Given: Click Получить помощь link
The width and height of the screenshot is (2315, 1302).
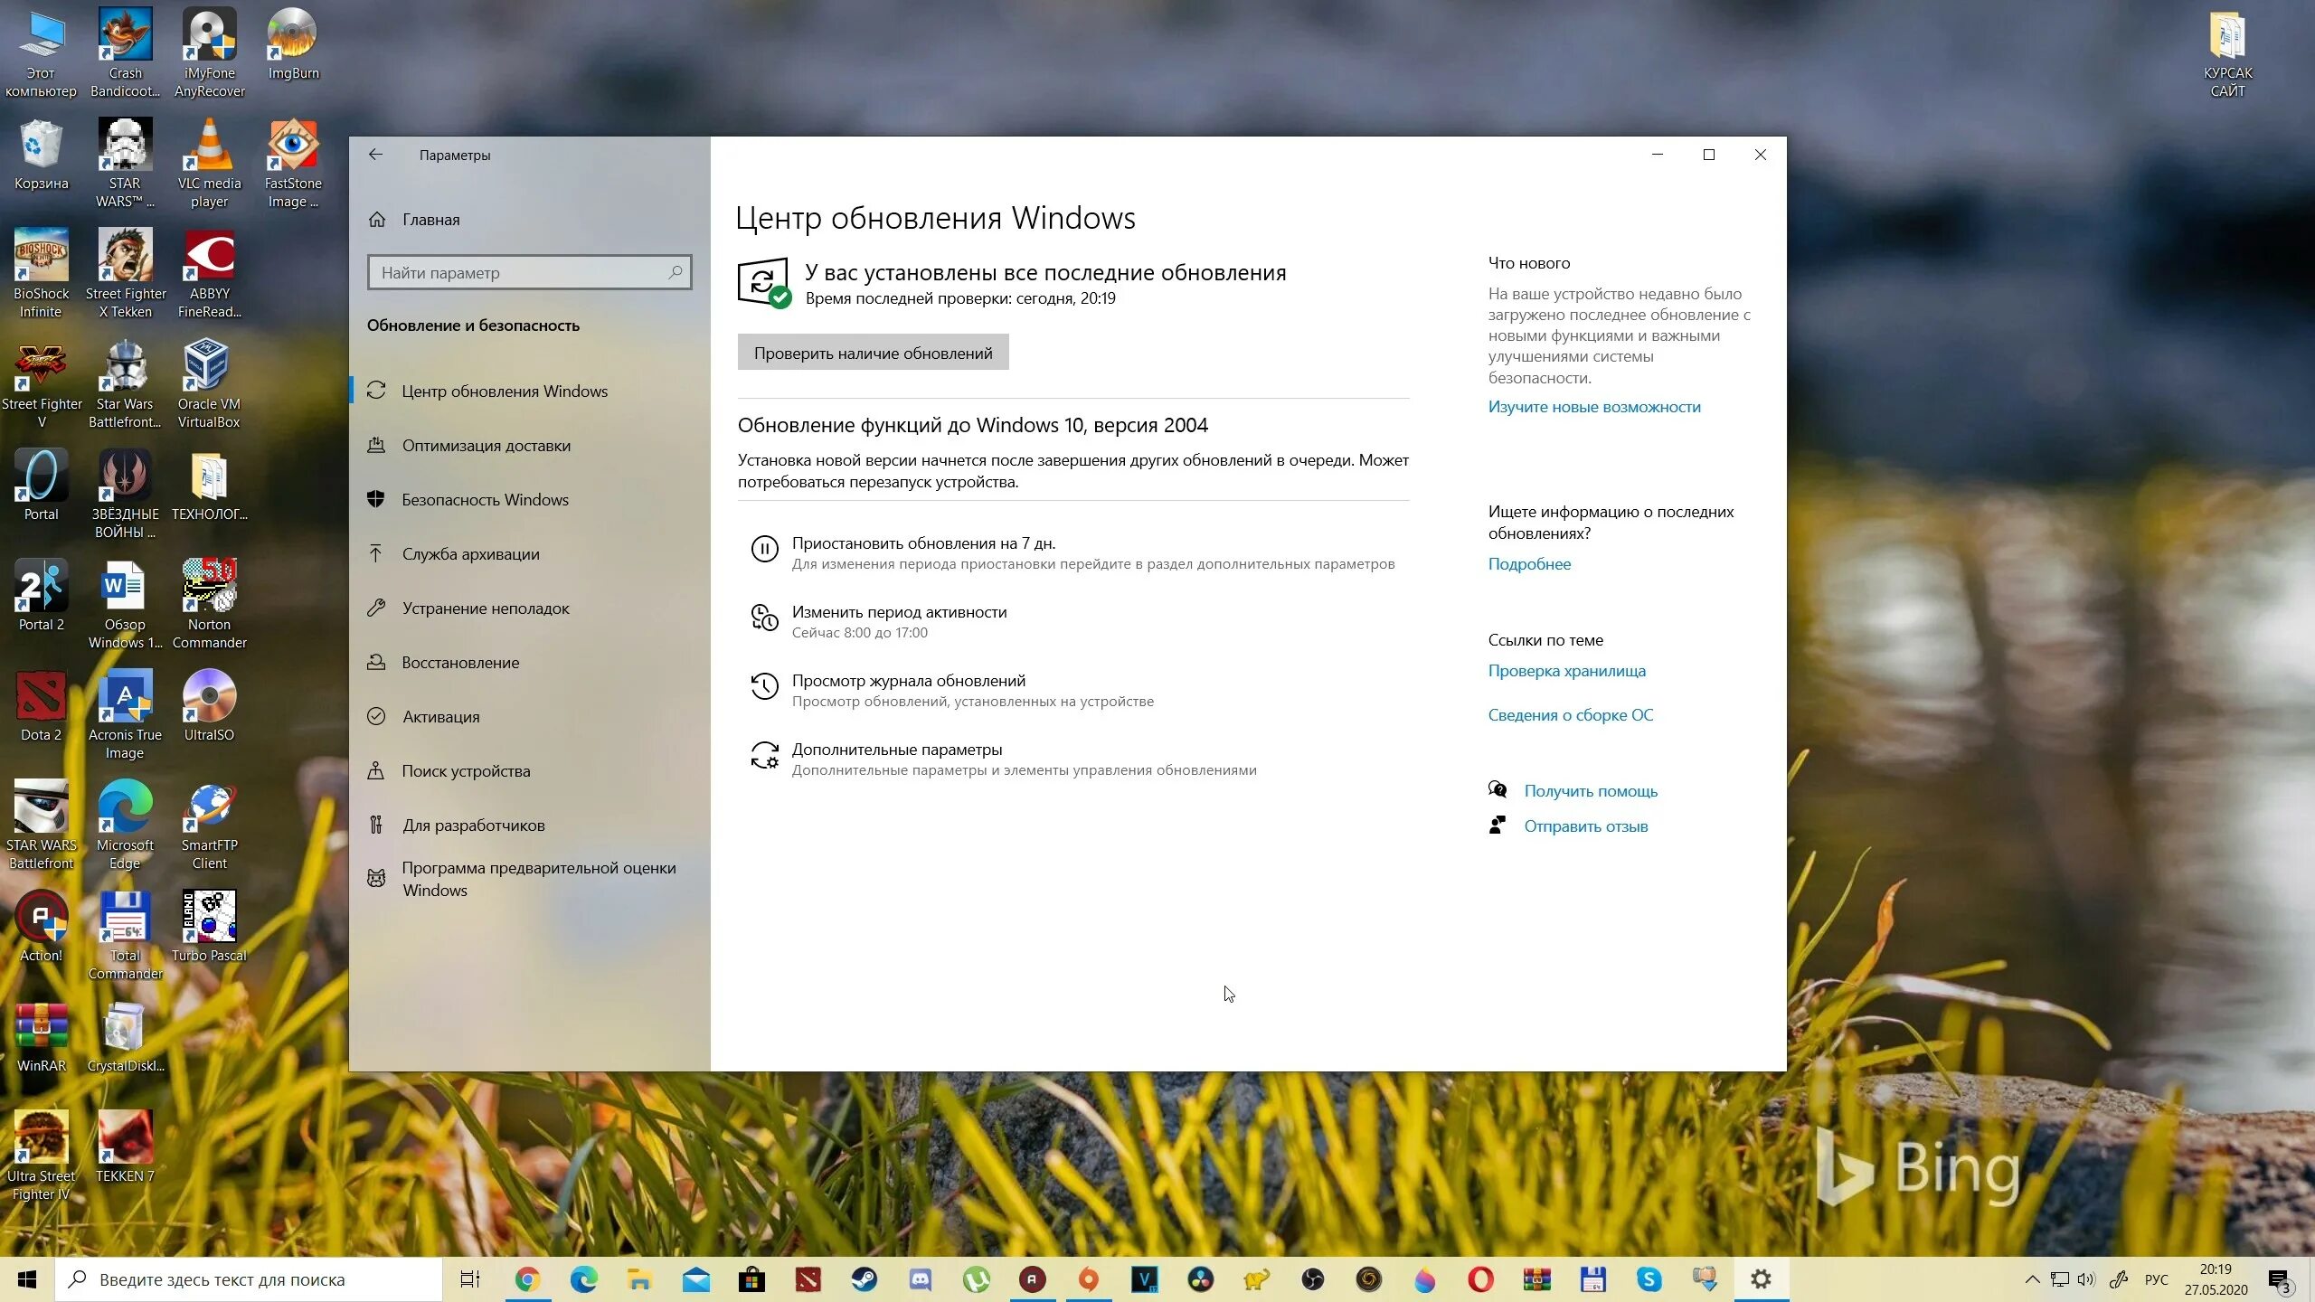Looking at the screenshot, I should pyautogui.click(x=1590, y=791).
